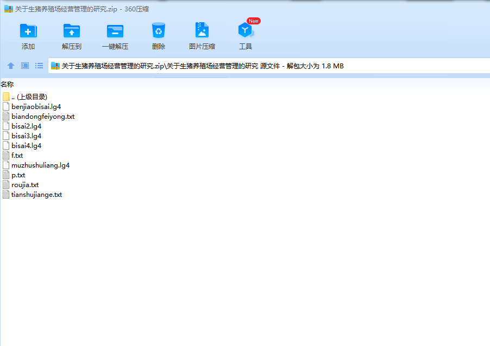
Task: Click the 360压缩 app icon in title bar
Action: [9, 9]
